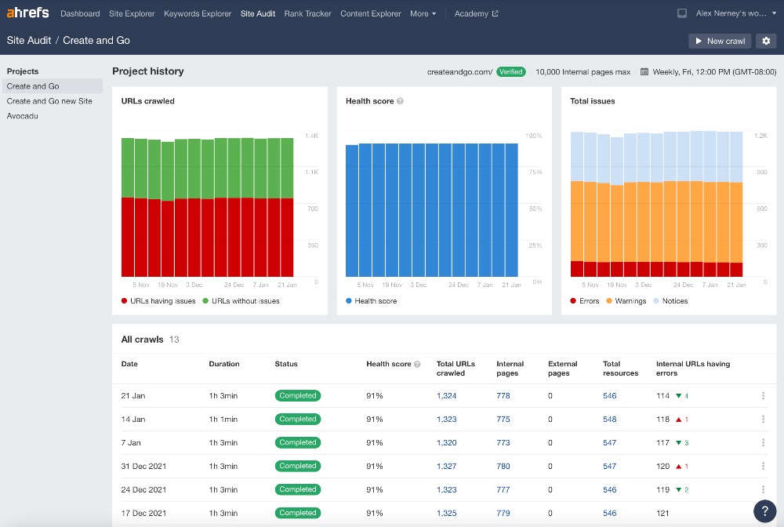The height and width of the screenshot is (527, 784).
Task: Click the Health score help icon
Action: [x=400, y=100]
